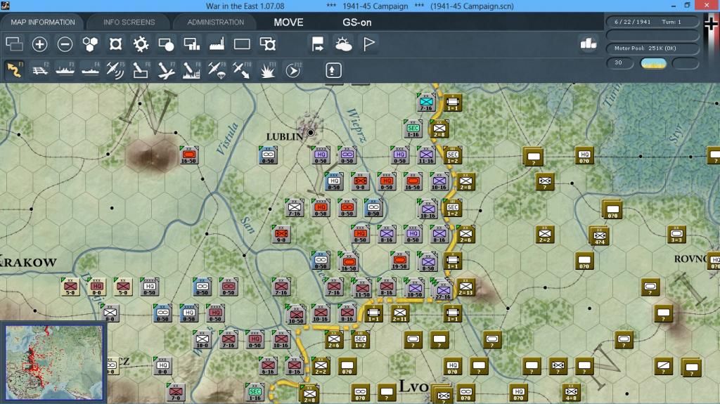Select the F11 explosion attack icon
Screen dimensions: 720x404
tap(267, 70)
